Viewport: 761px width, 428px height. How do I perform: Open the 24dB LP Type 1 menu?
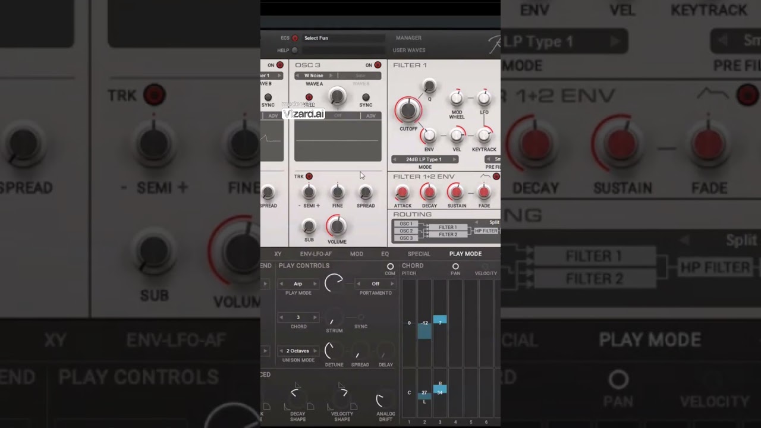[424, 159]
